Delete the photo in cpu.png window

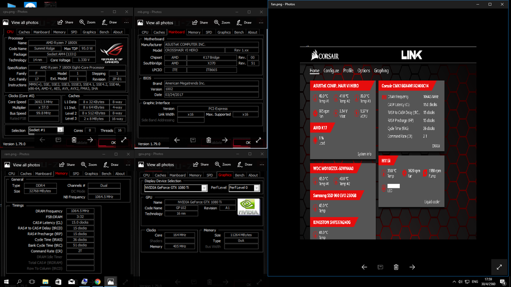(x=74, y=140)
